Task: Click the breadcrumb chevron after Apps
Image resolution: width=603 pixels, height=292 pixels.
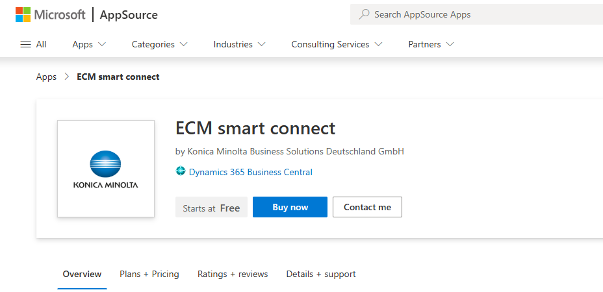Action: (67, 77)
